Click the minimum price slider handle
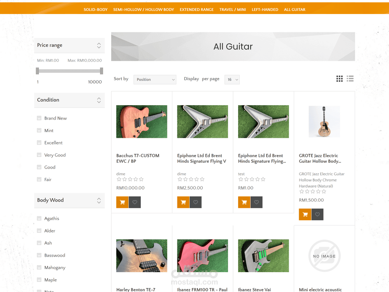The image size is (389, 292). (x=37, y=71)
